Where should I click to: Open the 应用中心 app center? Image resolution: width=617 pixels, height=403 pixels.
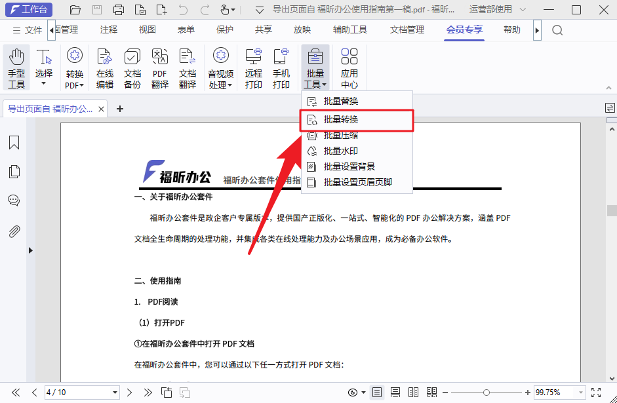click(x=349, y=66)
